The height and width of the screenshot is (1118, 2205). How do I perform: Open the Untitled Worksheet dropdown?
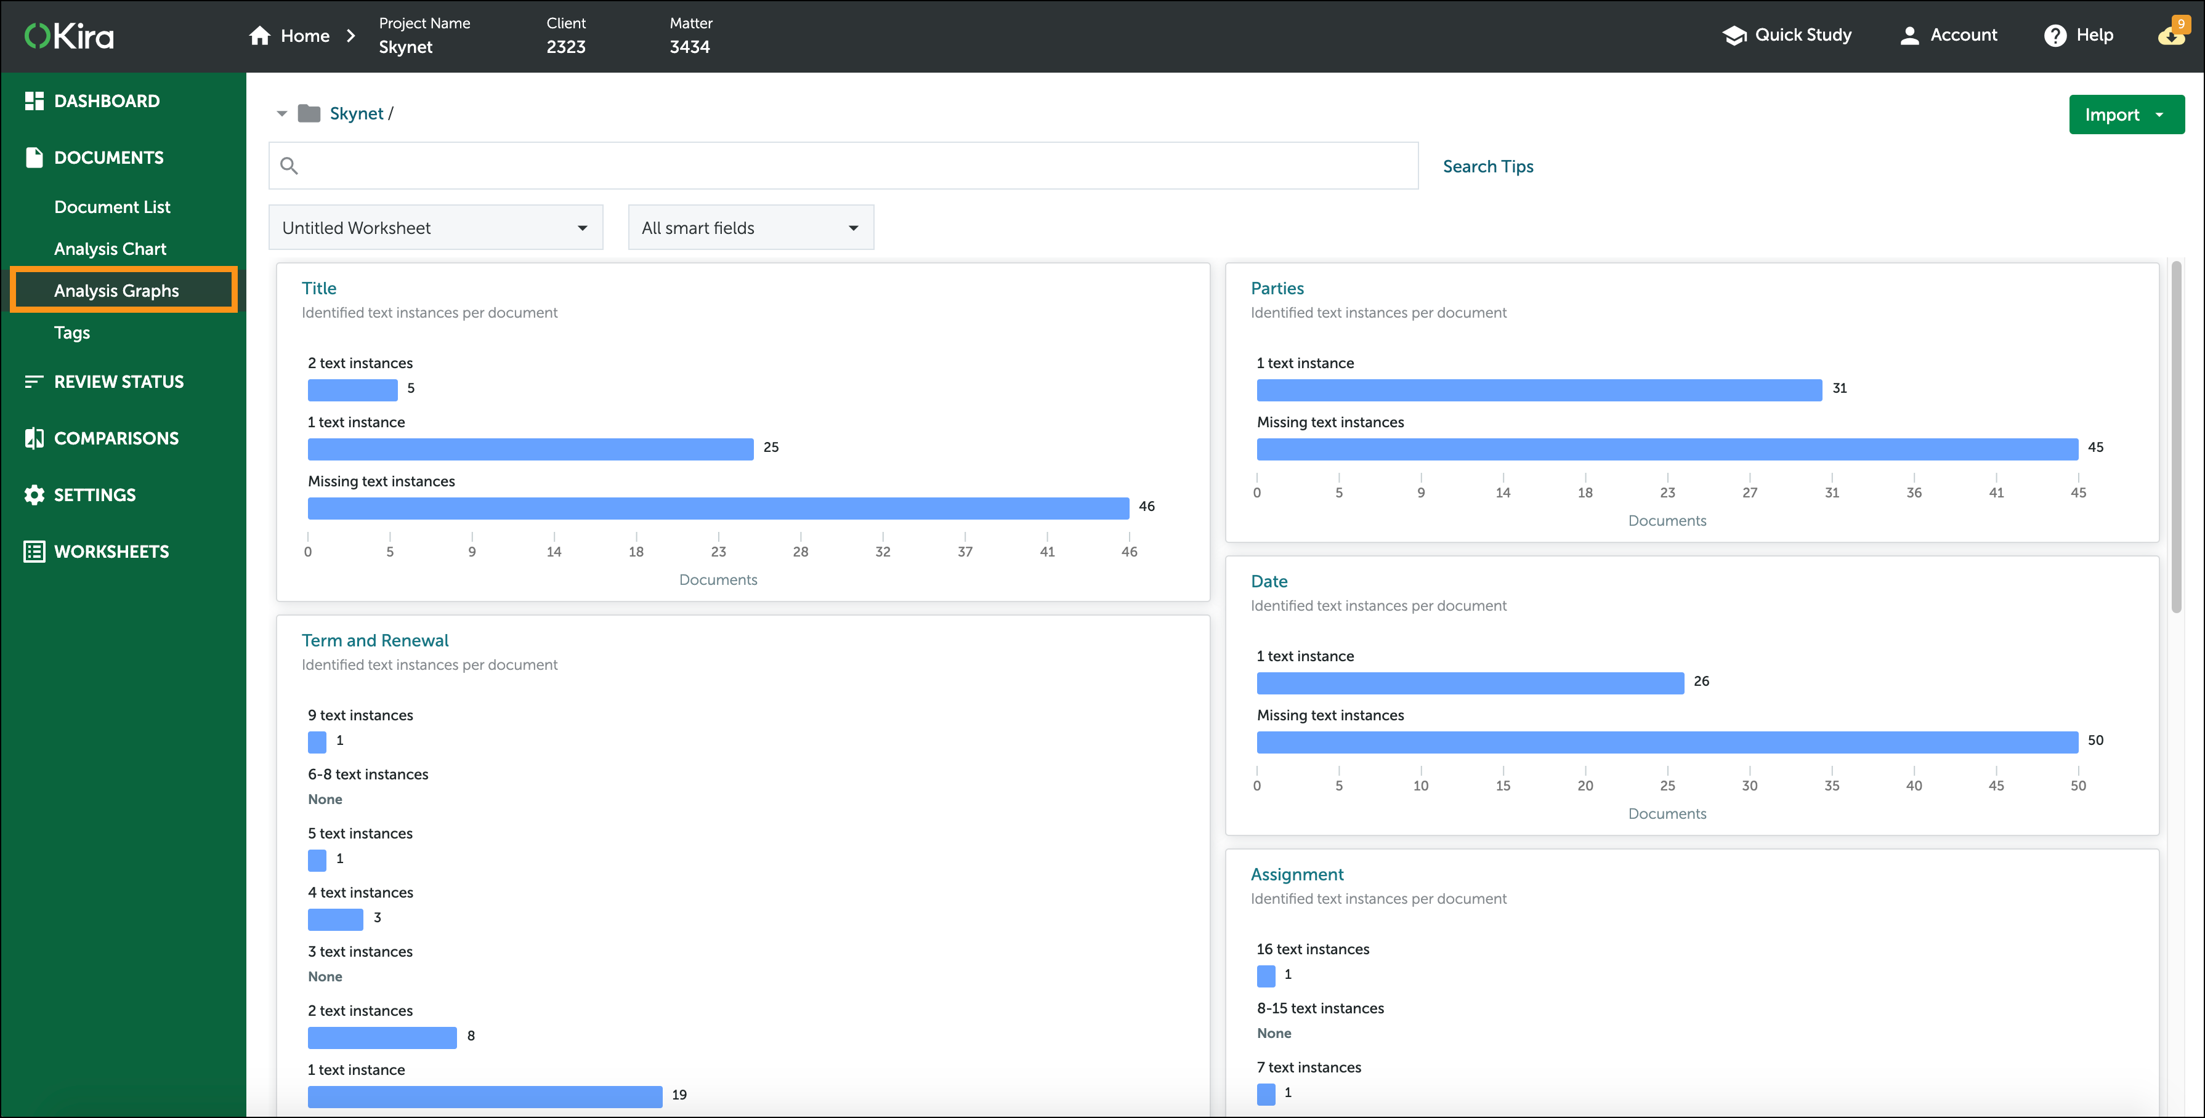[x=435, y=228]
